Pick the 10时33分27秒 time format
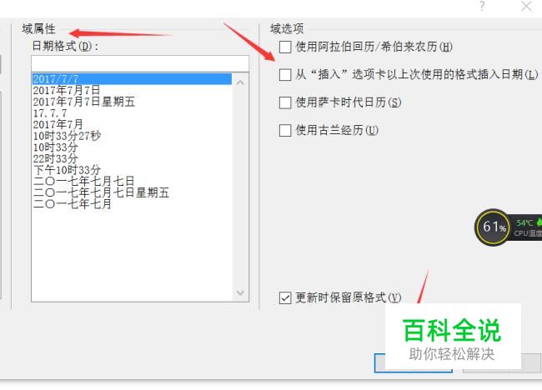Viewport: 542px width, 390px height. [67, 136]
